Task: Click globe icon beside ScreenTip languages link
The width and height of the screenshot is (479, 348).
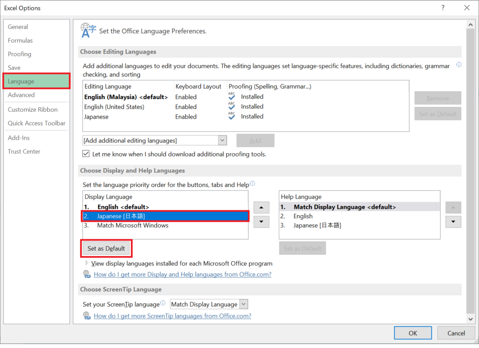Action: pyautogui.click(x=87, y=315)
